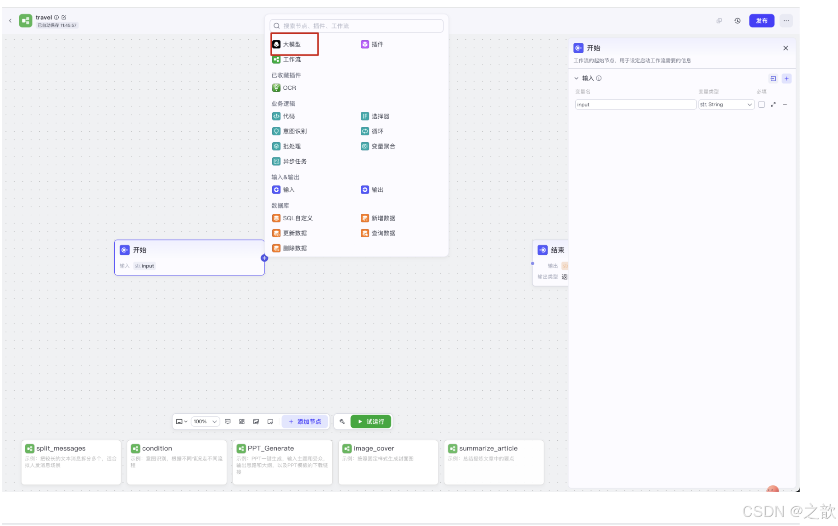This screenshot has width=838, height=526.
Task: Open the str. String type dropdown
Action: 726,105
